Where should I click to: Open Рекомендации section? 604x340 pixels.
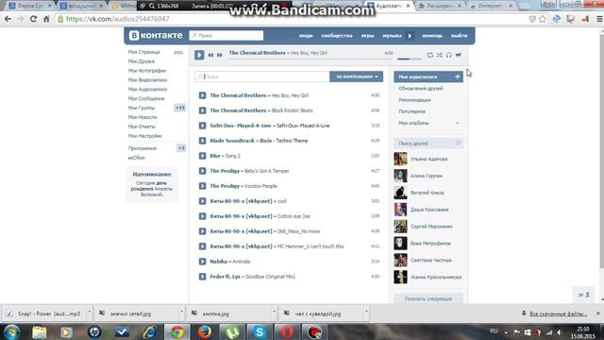[414, 100]
